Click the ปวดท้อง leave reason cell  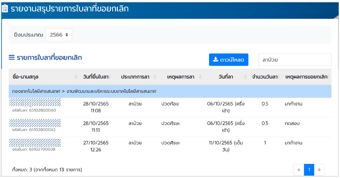tap(170, 104)
